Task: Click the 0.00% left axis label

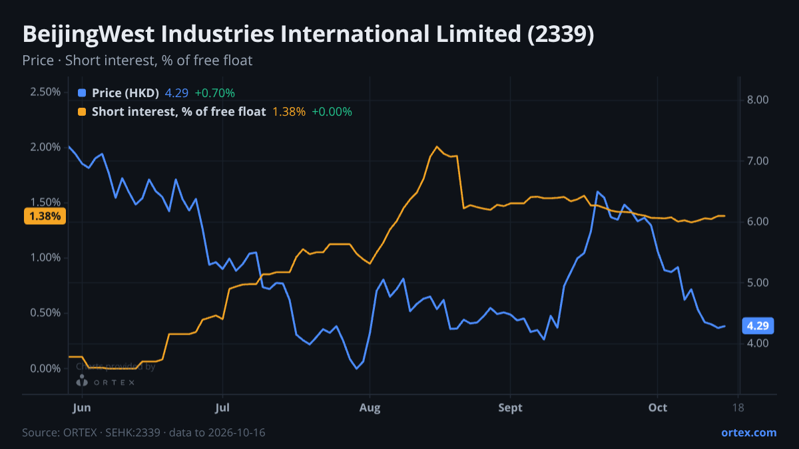Action: pyautogui.click(x=45, y=369)
